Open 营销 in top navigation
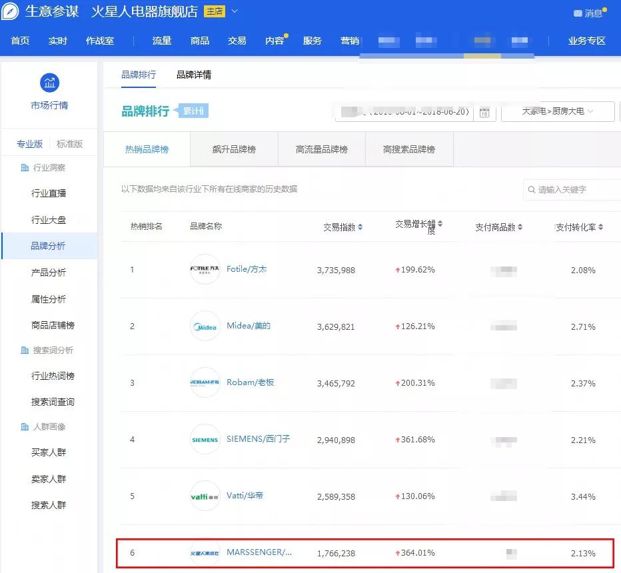This screenshot has width=621, height=573. [x=350, y=41]
